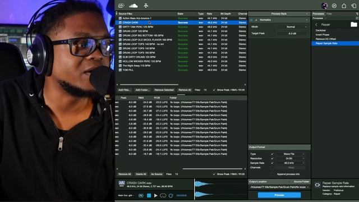The width and height of the screenshot is (359, 202).
Task: Click the blue Process button
Action: coord(279,195)
